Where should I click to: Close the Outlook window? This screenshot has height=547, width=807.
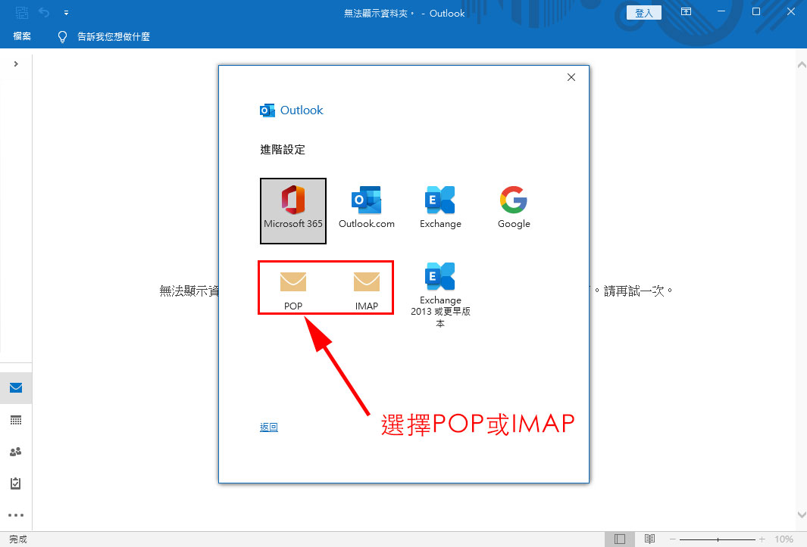point(791,11)
